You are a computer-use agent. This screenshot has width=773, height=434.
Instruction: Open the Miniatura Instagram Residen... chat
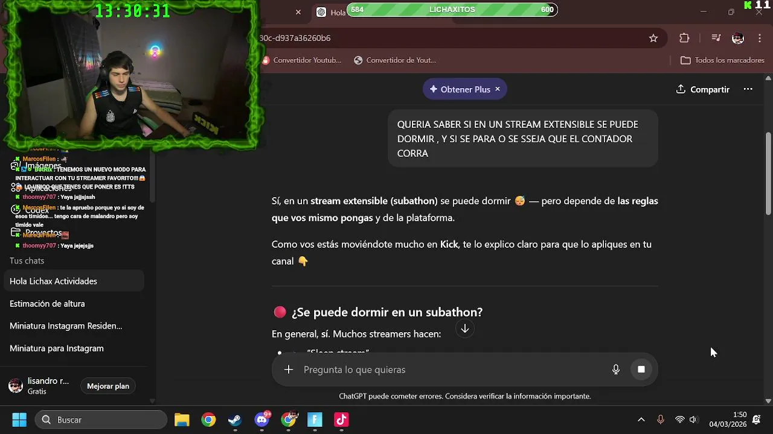74,326
